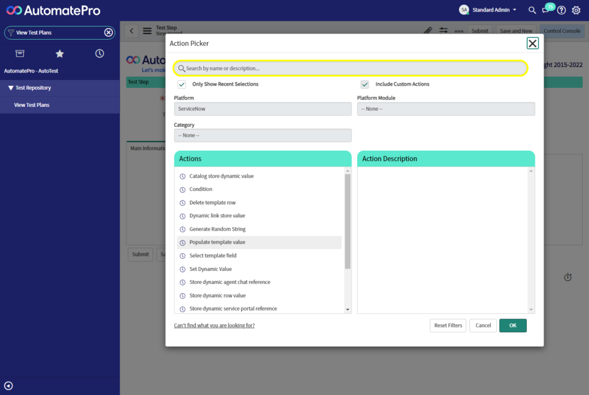Open the Platform dropdown showing ServiceNow
Image resolution: width=589 pixels, height=395 pixels.
262,109
